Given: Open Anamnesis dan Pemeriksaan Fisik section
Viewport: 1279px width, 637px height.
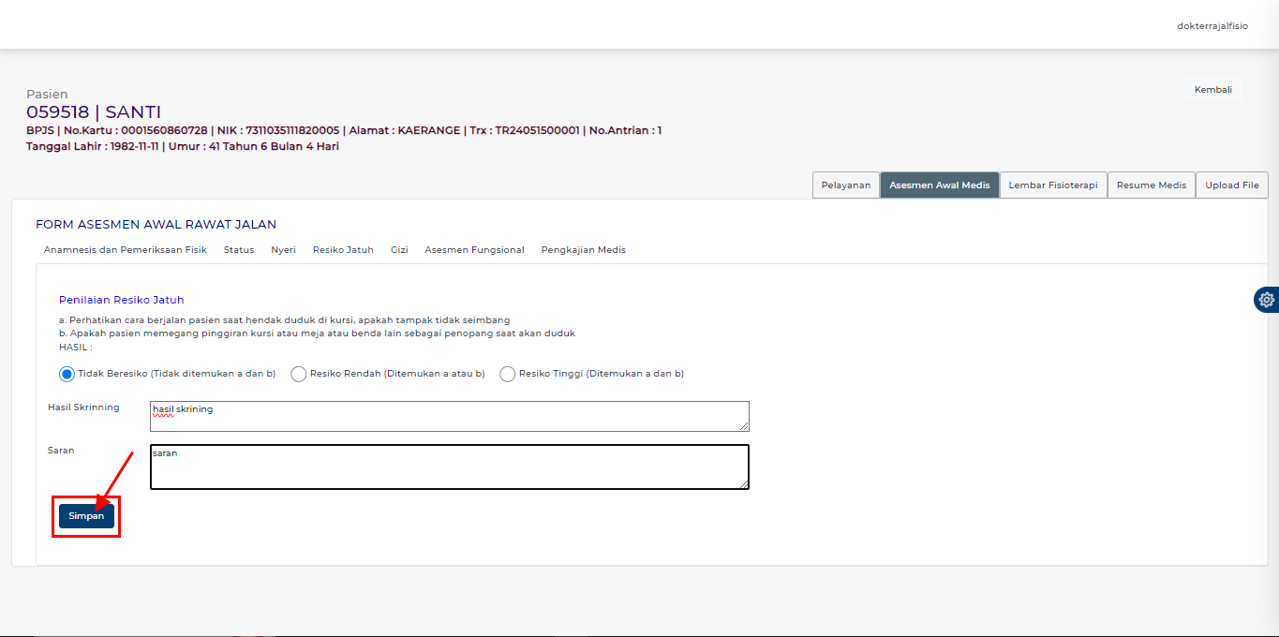Looking at the screenshot, I should (126, 250).
